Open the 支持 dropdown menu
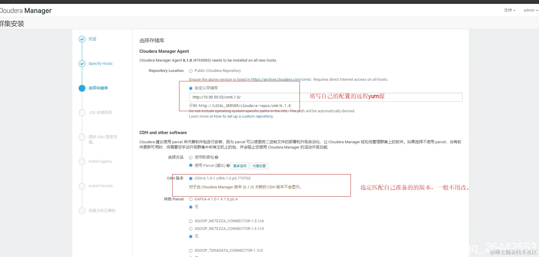 (510, 10)
